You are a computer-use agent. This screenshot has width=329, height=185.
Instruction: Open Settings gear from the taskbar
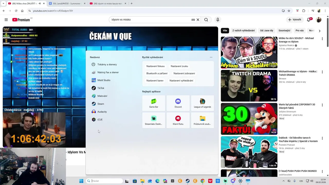[x=240, y=181]
